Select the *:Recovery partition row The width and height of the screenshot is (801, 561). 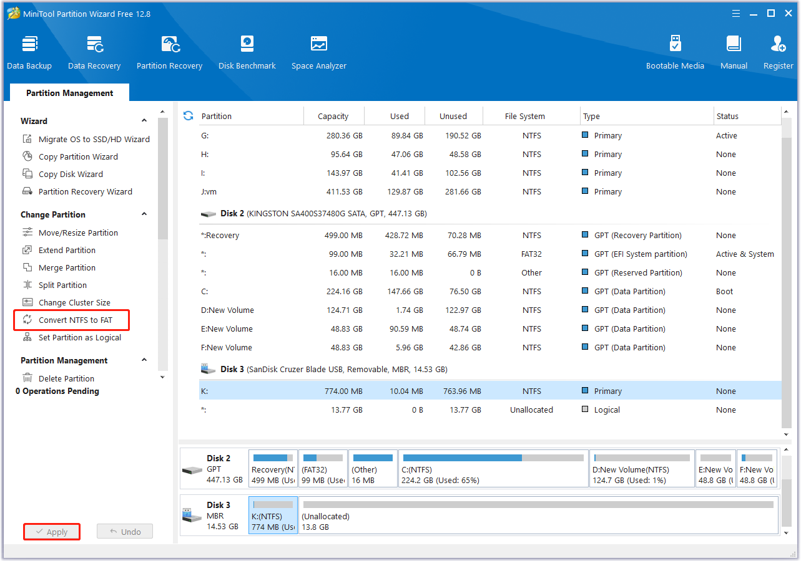click(489, 235)
